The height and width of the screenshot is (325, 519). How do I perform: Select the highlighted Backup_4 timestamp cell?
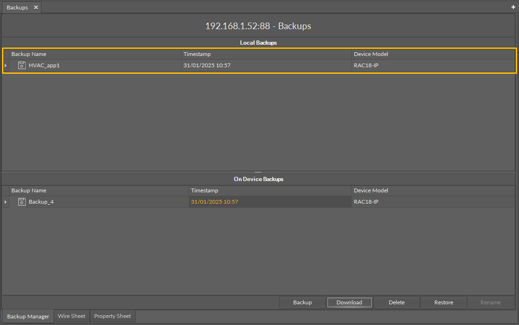point(215,202)
